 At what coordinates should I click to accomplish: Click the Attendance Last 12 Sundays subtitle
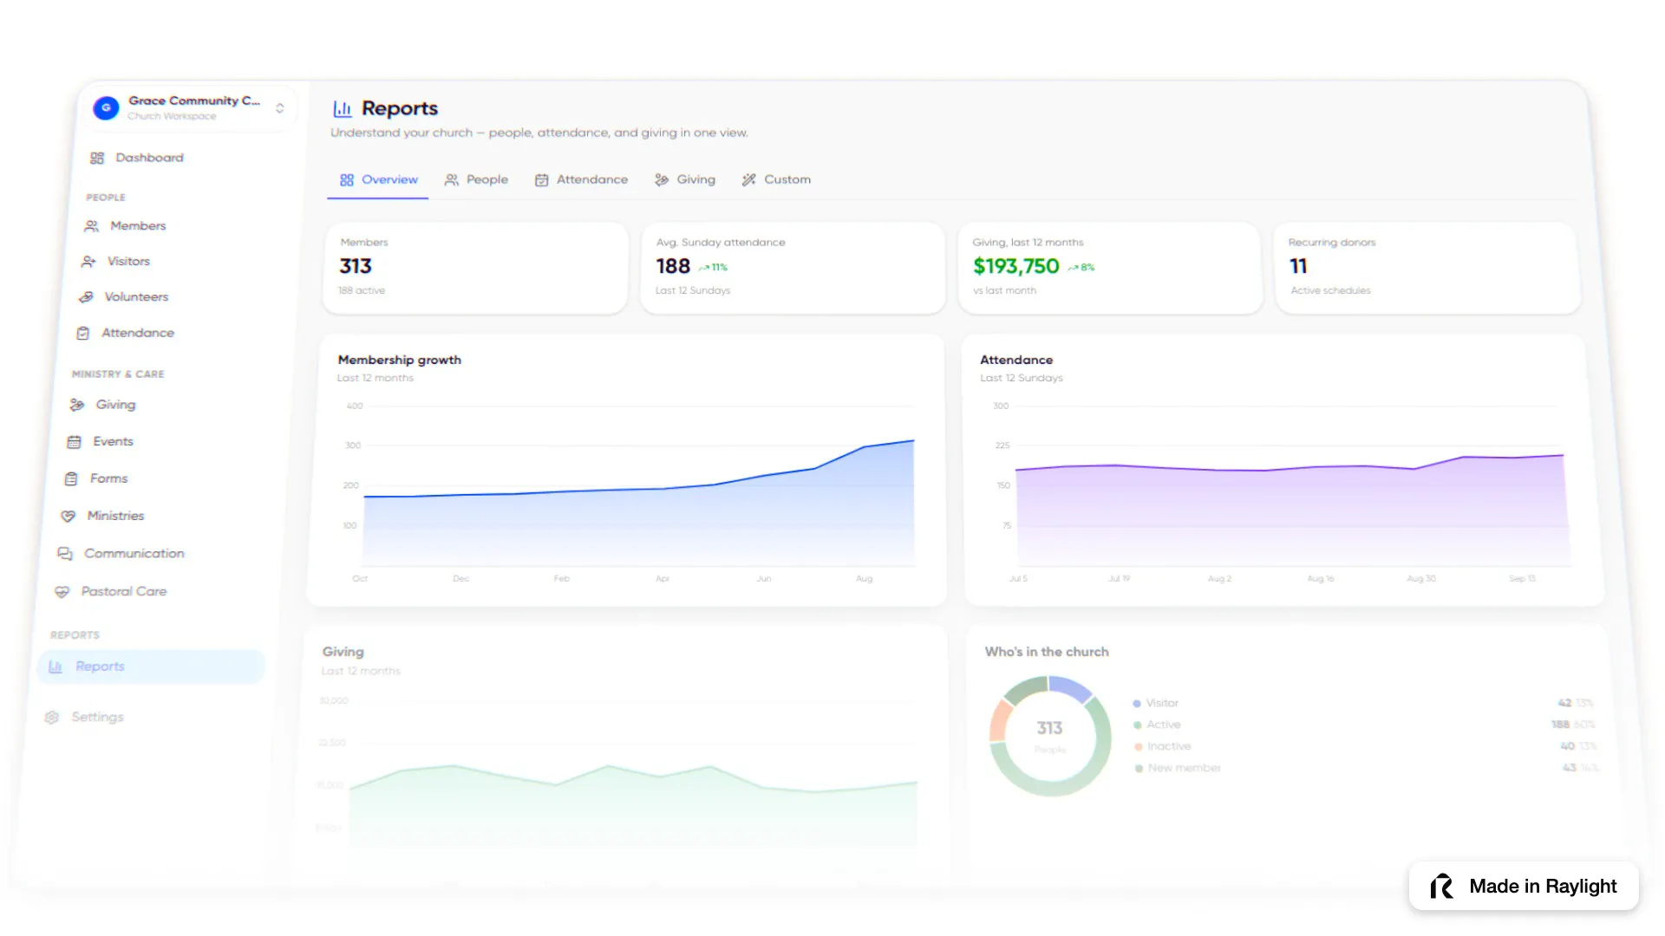(1021, 378)
